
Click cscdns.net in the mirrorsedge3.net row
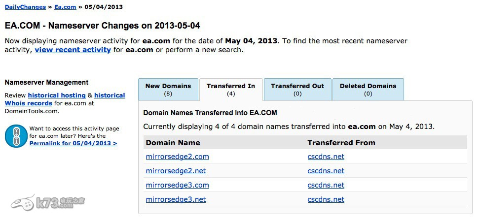326,199
